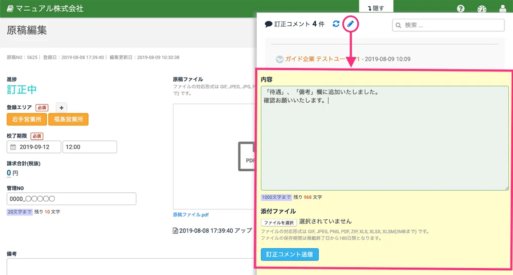Click the PDF file thumbnail

pyautogui.click(x=247, y=156)
